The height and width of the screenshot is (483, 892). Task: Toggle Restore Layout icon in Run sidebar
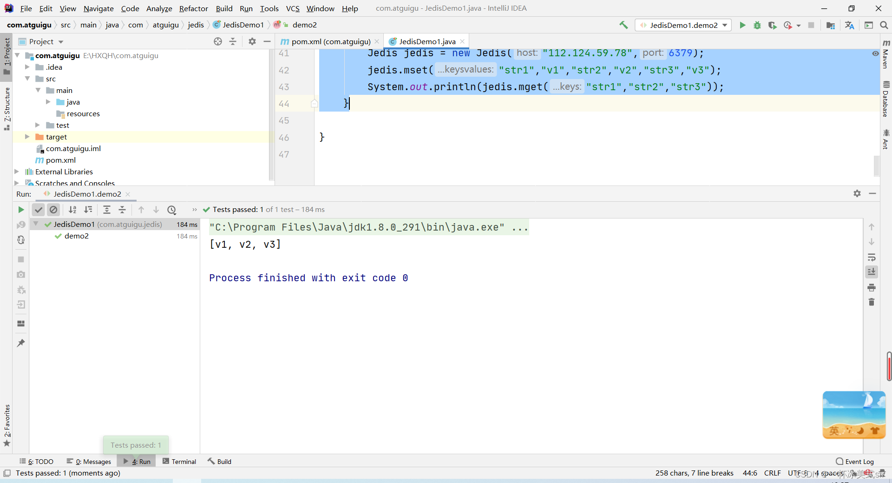21,324
